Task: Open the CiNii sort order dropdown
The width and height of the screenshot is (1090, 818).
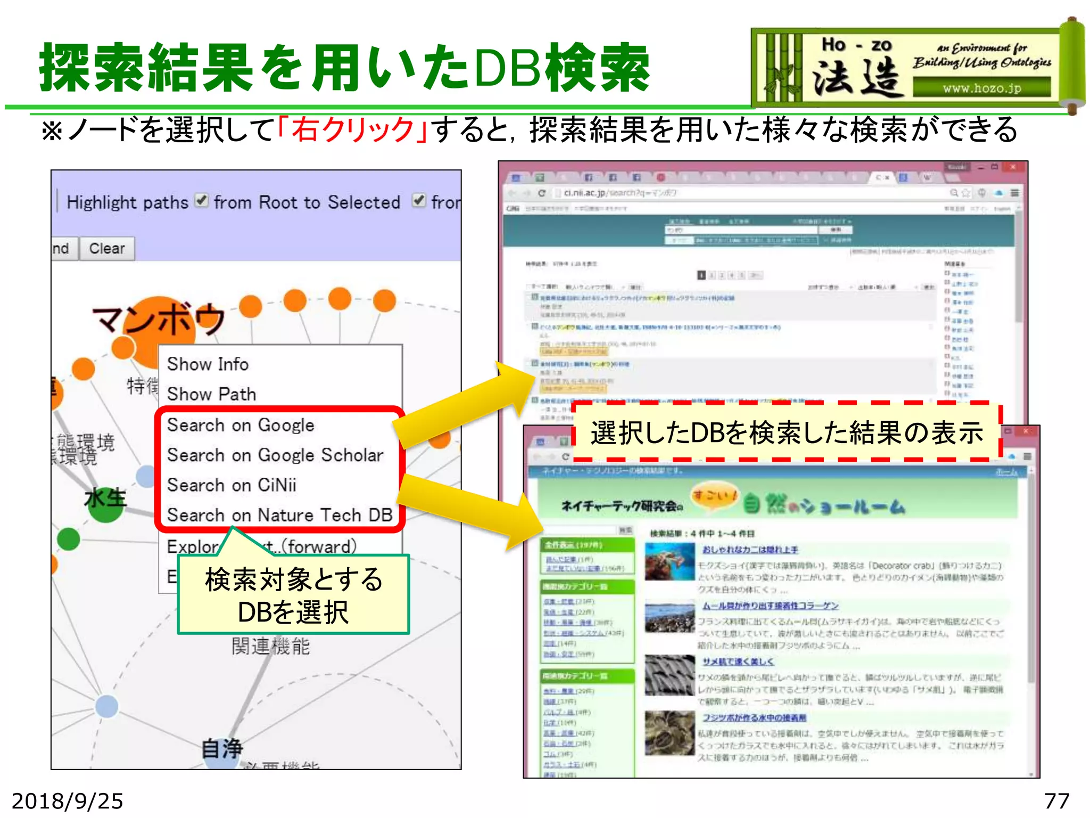Action: point(887,287)
